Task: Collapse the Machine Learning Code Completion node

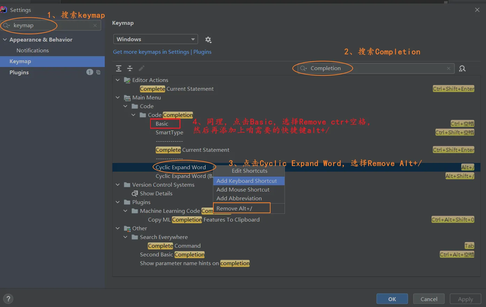Action: coord(125,211)
